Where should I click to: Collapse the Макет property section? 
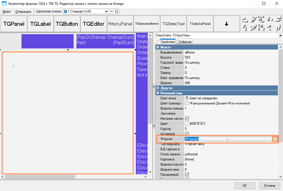coord(158,47)
